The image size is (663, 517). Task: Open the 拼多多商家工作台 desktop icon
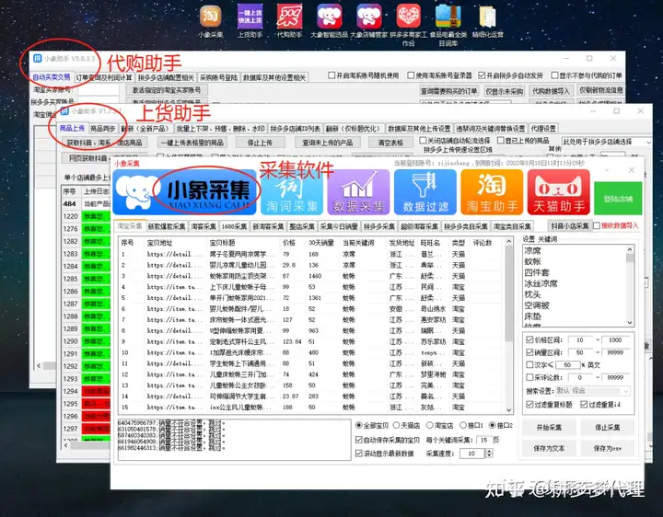click(409, 25)
